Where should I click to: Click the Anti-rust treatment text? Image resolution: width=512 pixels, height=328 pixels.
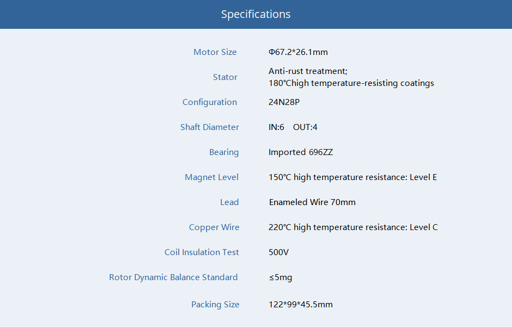pos(308,71)
